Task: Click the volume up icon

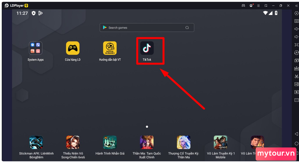Action: 296,29
